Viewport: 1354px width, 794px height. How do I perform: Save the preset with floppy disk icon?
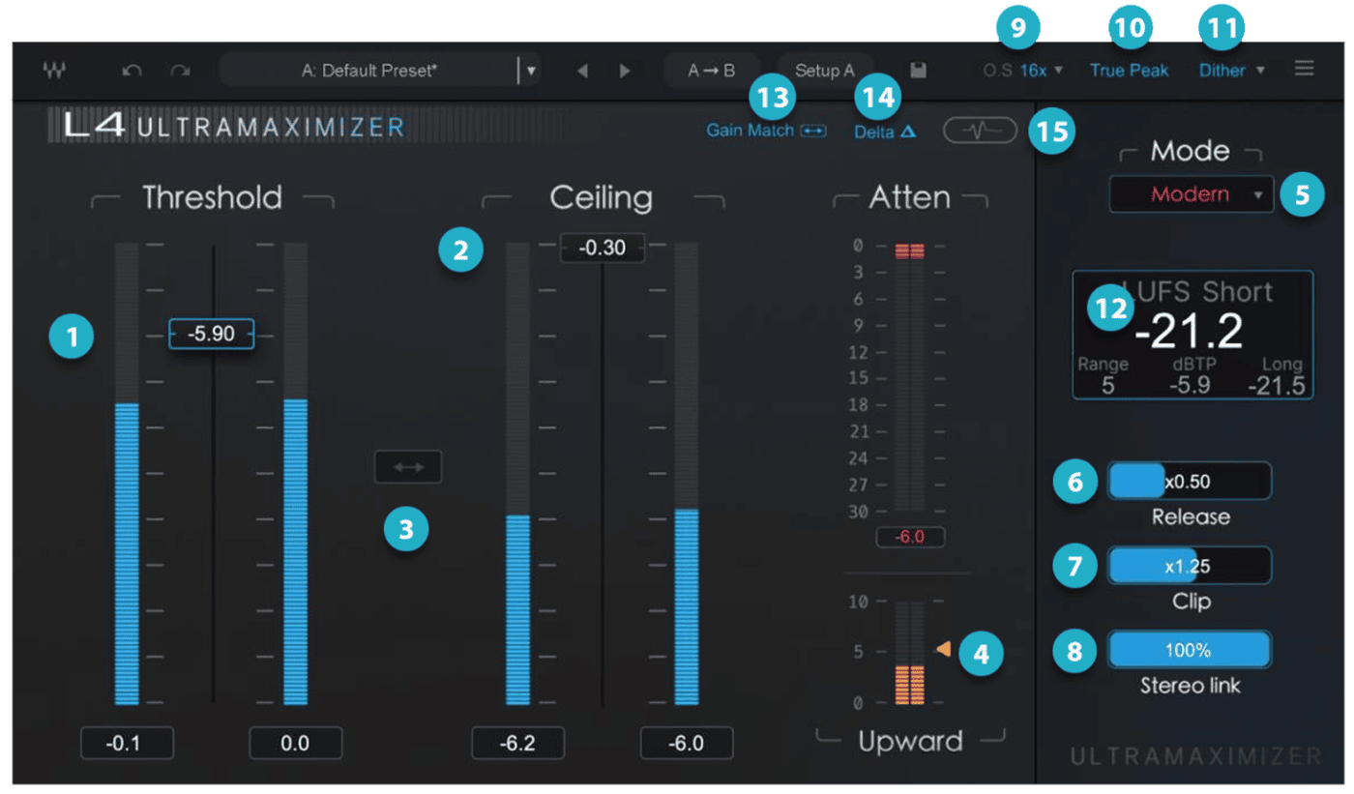click(x=919, y=71)
